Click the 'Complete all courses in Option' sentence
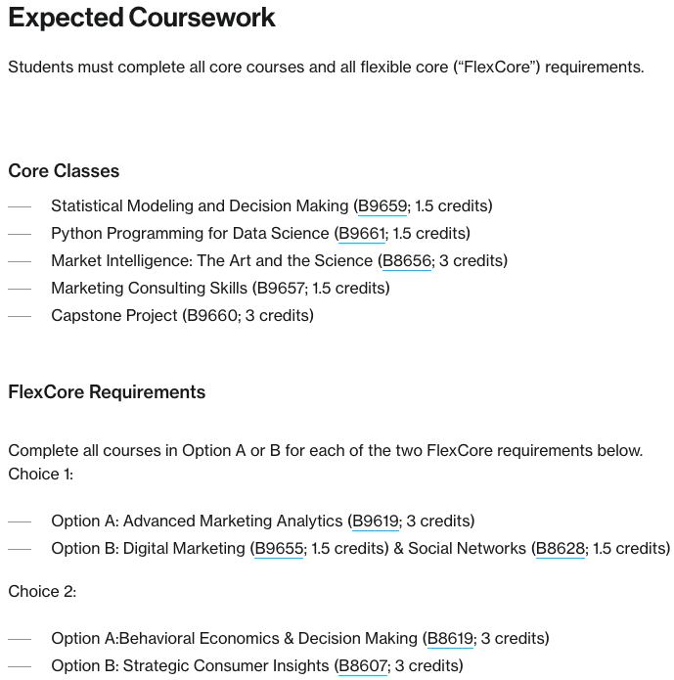The height and width of the screenshot is (680, 674). pyautogui.click(x=325, y=451)
